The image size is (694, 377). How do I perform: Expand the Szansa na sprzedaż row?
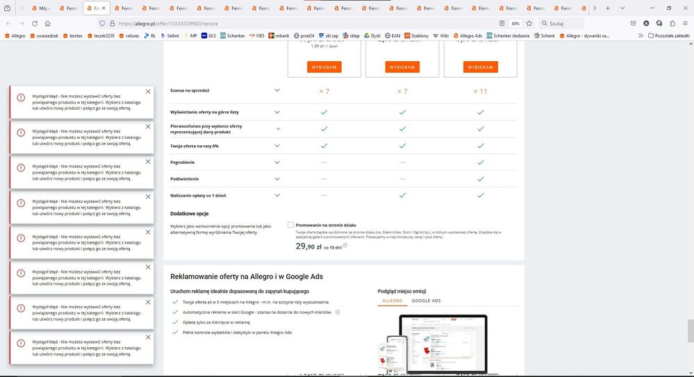click(277, 91)
